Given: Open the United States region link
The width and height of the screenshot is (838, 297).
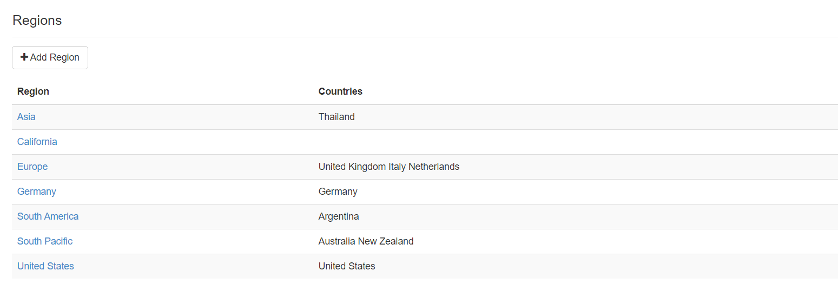Looking at the screenshot, I should pos(45,266).
